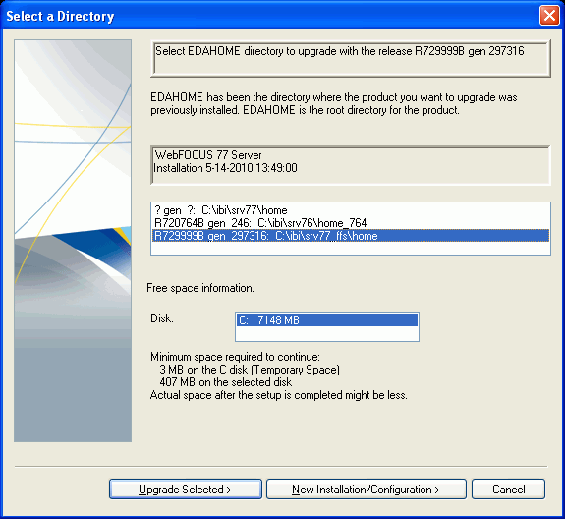Close the Select a Directory window
Image resolution: width=565 pixels, height=519 pixels.
(x=549, y=16)
